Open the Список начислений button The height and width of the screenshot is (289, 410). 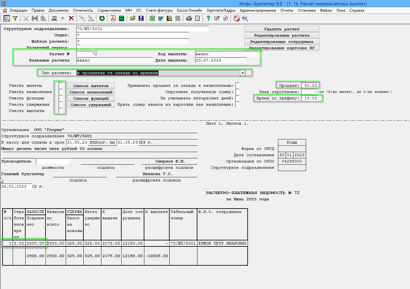[91, 92]
